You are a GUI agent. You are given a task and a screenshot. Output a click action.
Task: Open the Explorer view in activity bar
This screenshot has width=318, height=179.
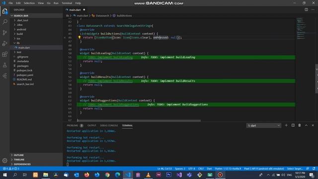5,11
